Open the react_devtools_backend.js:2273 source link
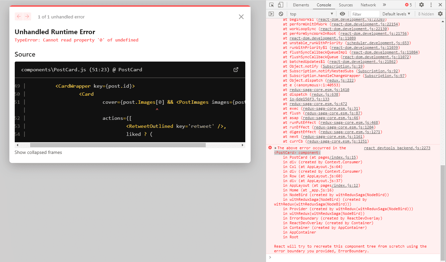 coord(397,148)
